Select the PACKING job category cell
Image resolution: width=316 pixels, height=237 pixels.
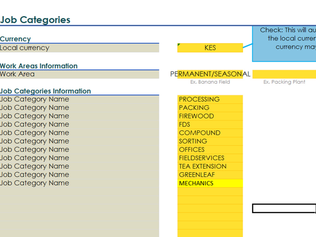click(210, 108)
